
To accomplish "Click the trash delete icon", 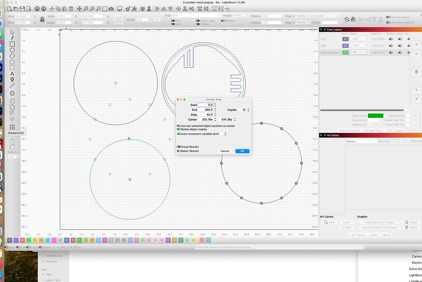I will 71,8.
